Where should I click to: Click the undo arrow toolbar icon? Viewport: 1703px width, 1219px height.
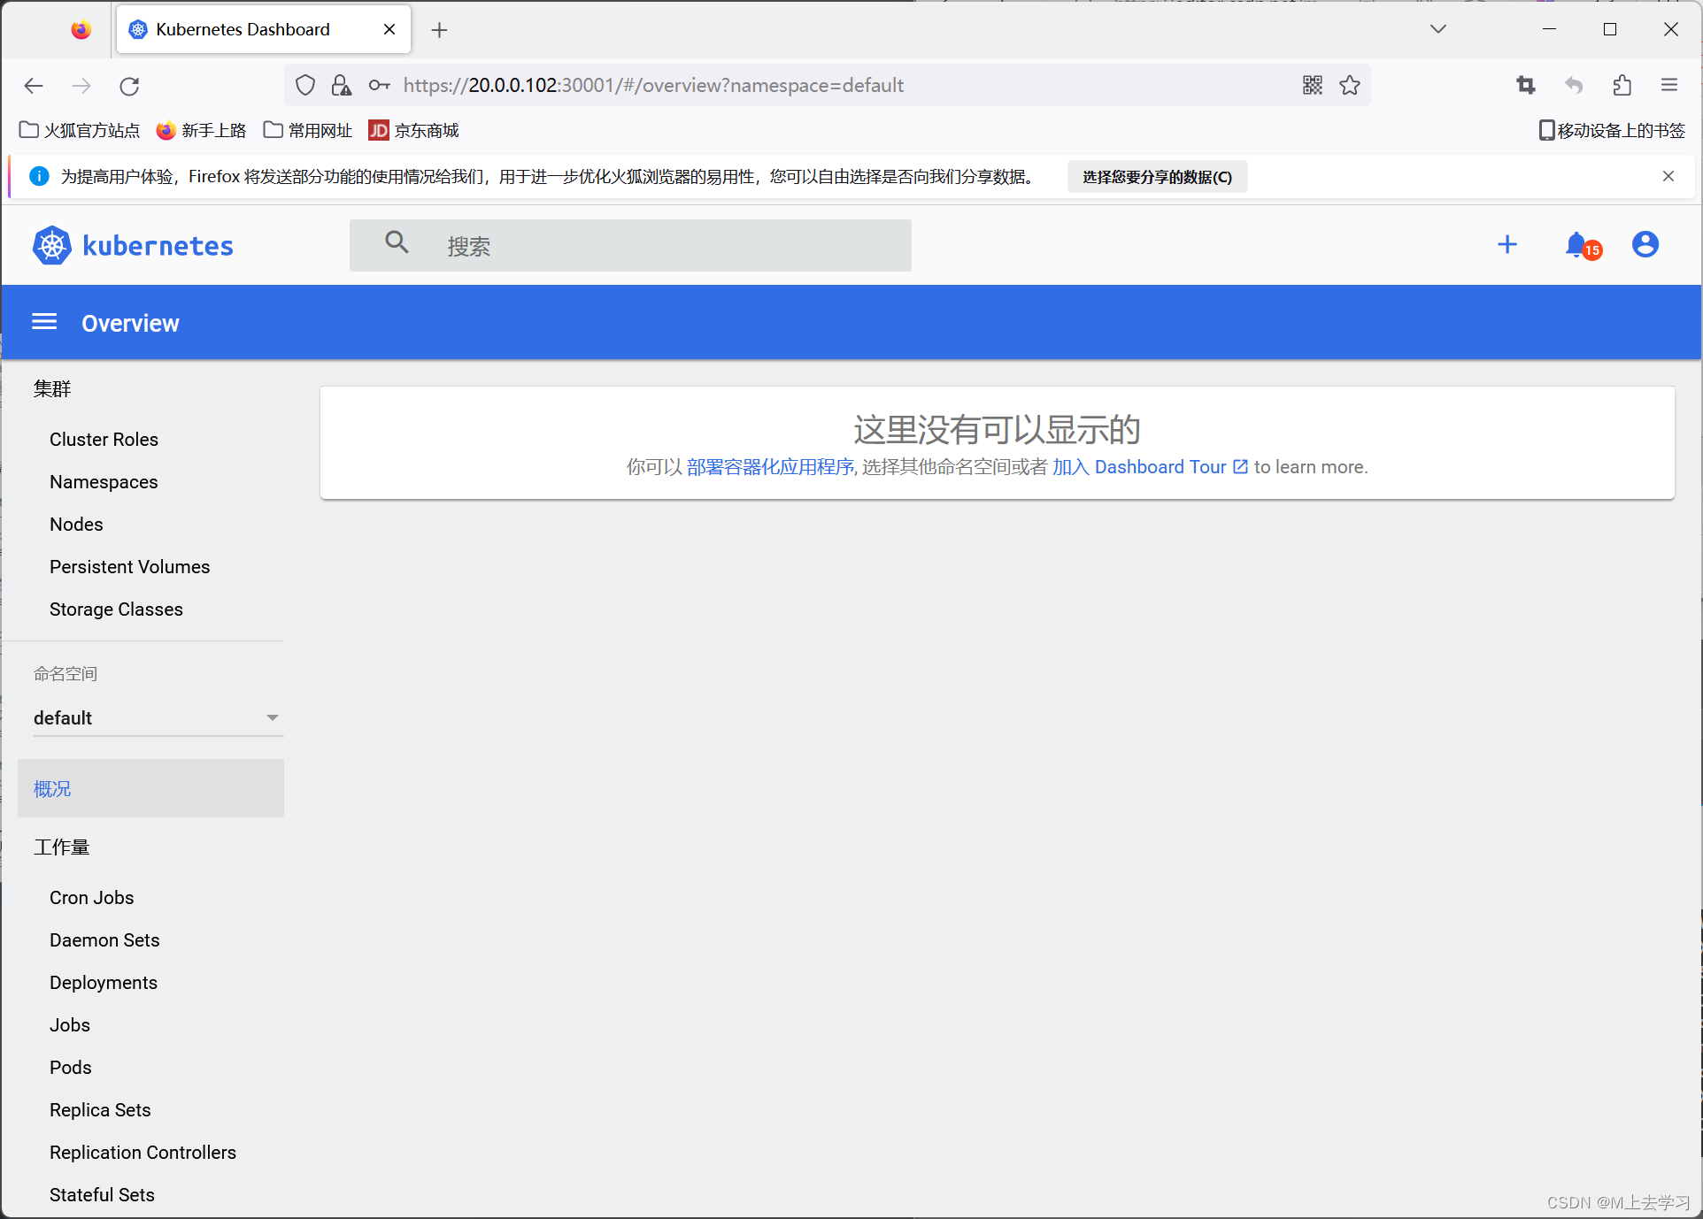(x=1574, y=85)
